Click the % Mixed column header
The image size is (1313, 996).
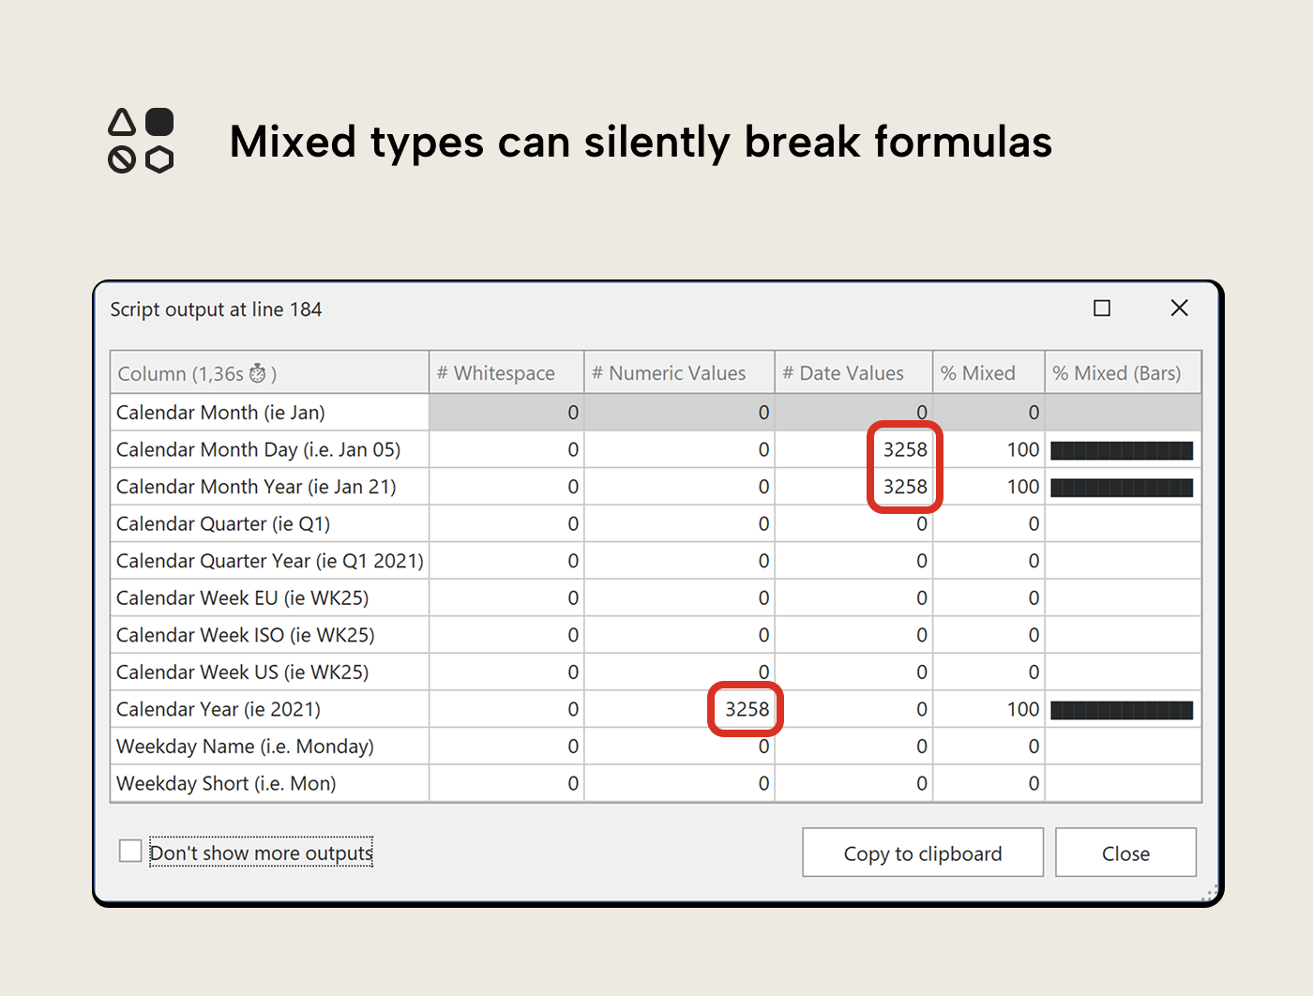[977, 372]
